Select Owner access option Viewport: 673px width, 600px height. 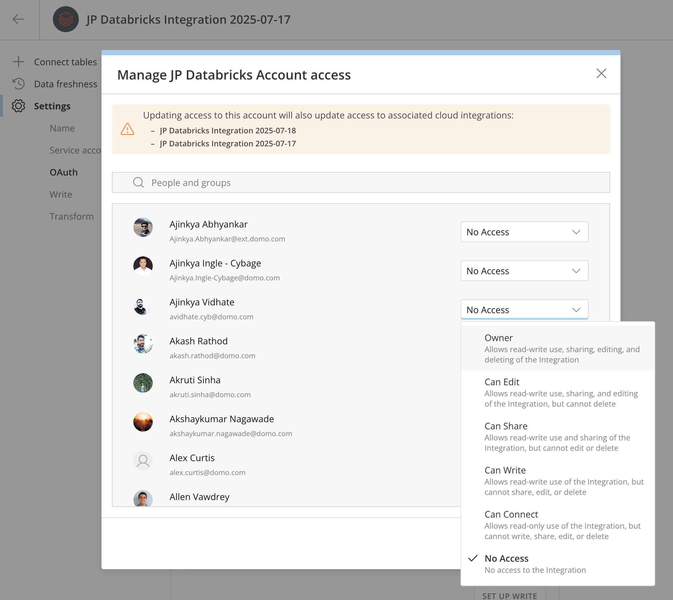pyautogui.click(x=558, y=348)
